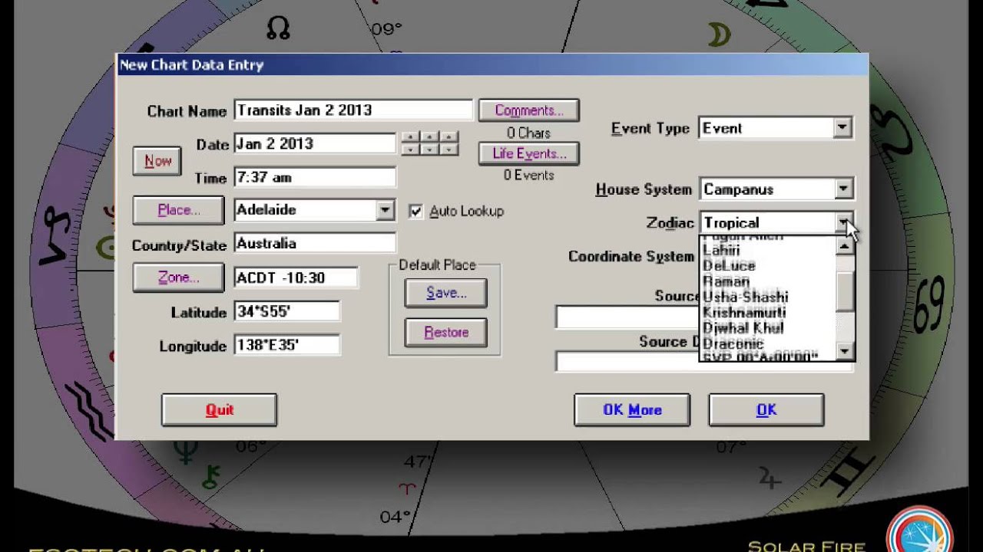Click the last date stepper down arrow
This screenshot has height=552, width=983.
coord(449,149)
